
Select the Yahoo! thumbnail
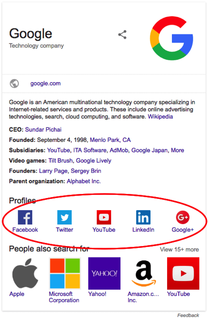coord(104,273)
